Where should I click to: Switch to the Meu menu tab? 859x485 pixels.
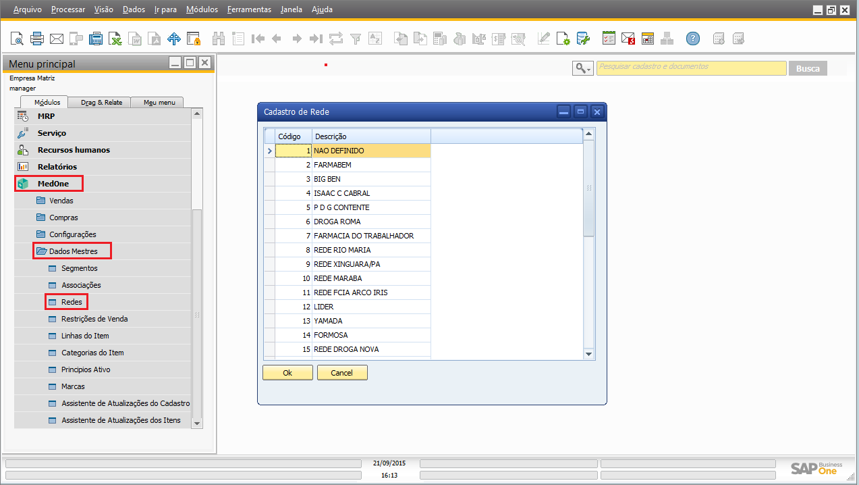point(159,103)
